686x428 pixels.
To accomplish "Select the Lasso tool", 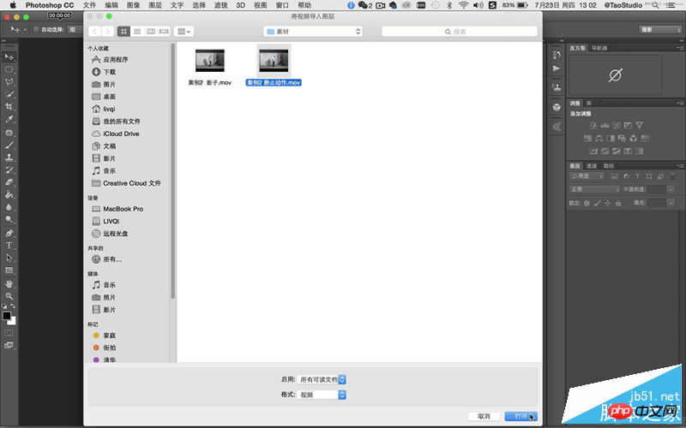I will (x=9, y=81).
